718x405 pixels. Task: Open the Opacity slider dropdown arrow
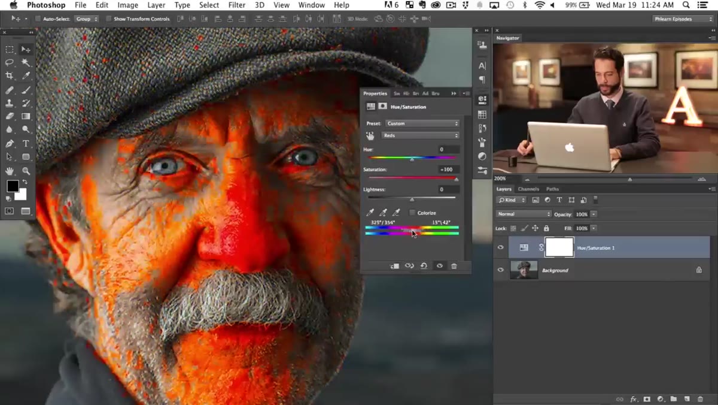pos(594,214)
